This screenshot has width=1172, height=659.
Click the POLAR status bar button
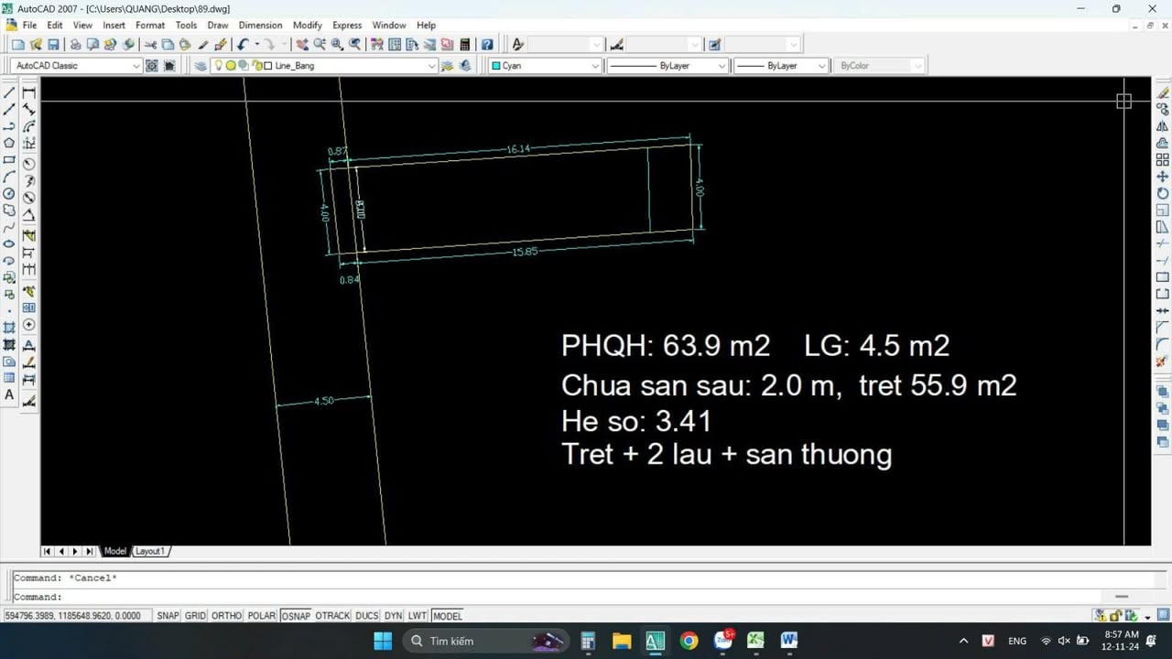(261, 615)
